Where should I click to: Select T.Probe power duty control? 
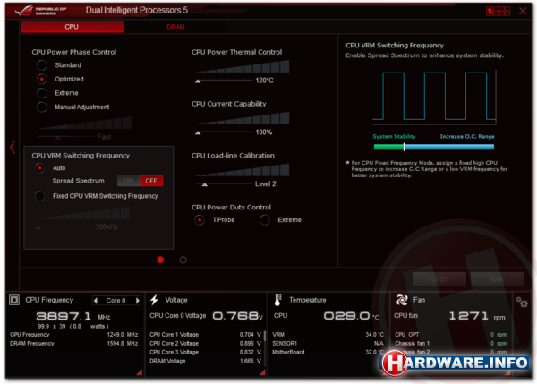(x=200, y=220)
